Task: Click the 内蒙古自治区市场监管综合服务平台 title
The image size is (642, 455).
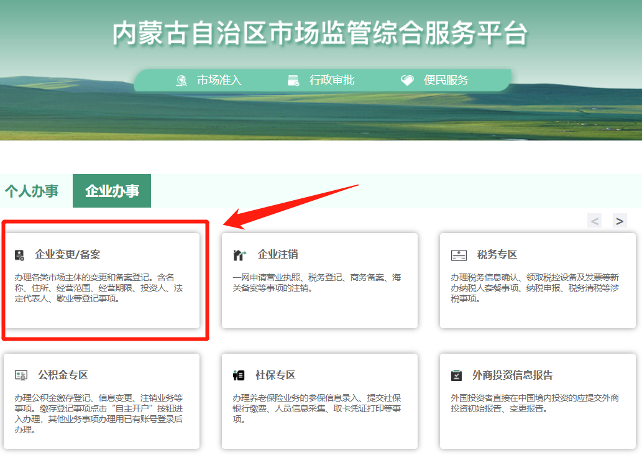Action: click(320, 33)
